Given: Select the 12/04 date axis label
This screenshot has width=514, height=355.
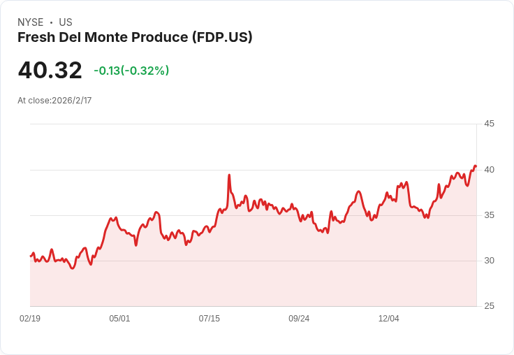Looking at the screenshot, I should coord(388,319).
